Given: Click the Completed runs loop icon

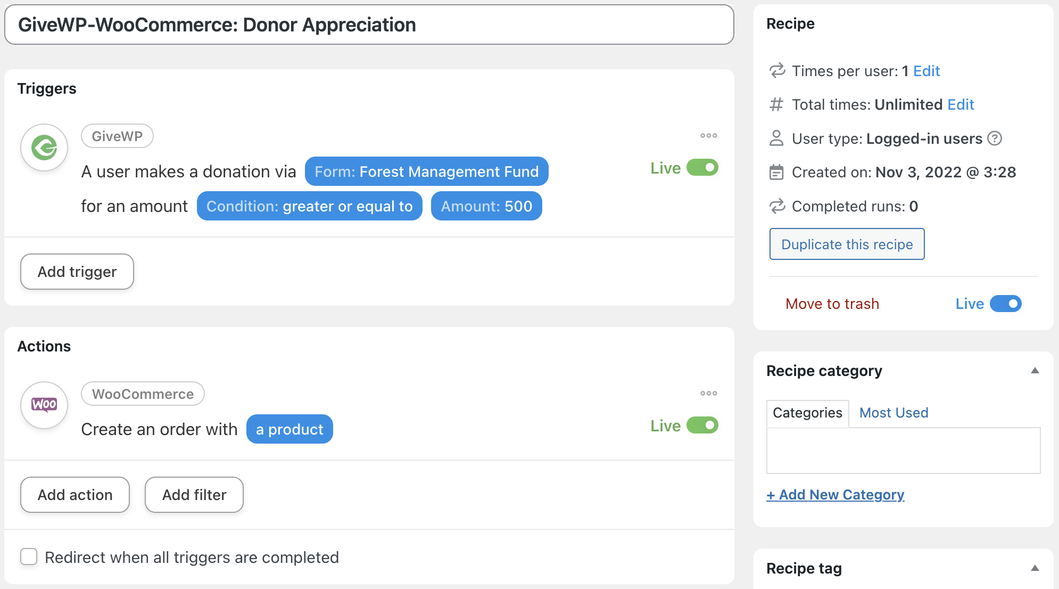Looking at the screenshot, I should [777, 206].
